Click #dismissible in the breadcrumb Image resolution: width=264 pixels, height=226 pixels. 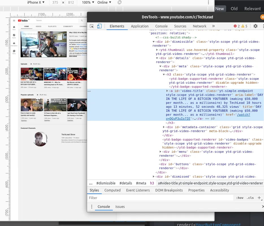[106, 183]
